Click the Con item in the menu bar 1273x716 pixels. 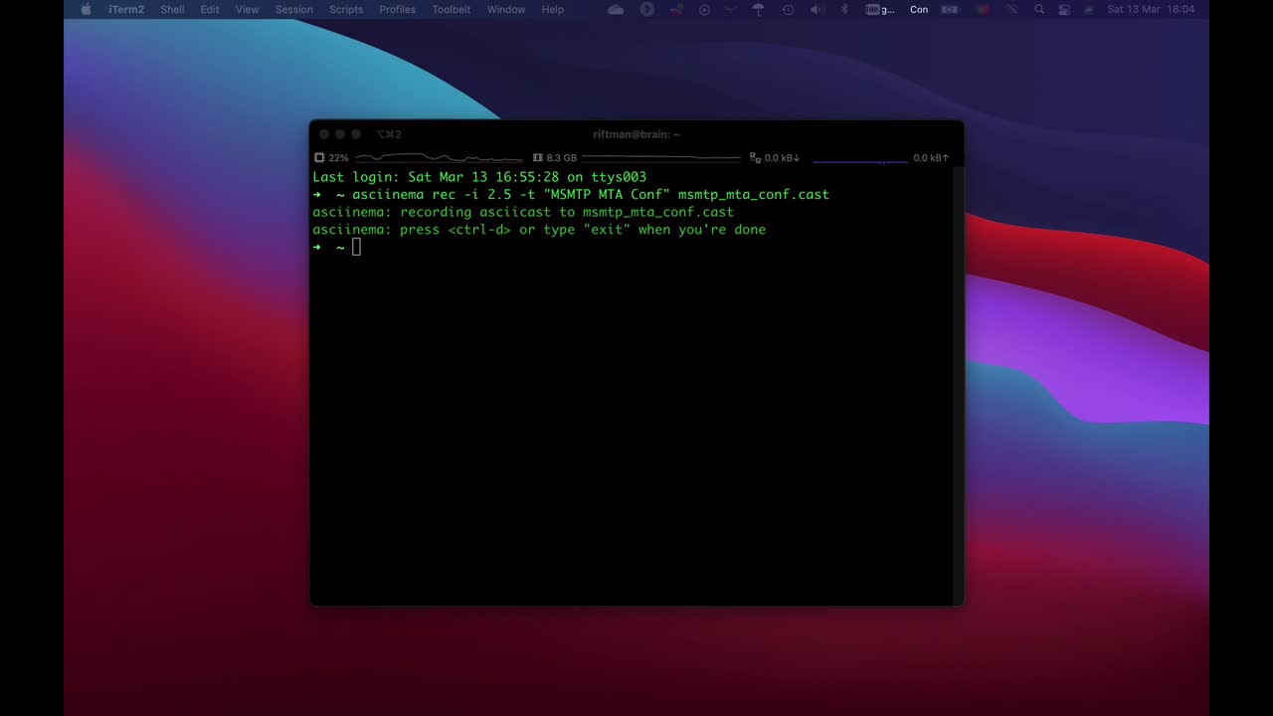[x=918, y=9]
